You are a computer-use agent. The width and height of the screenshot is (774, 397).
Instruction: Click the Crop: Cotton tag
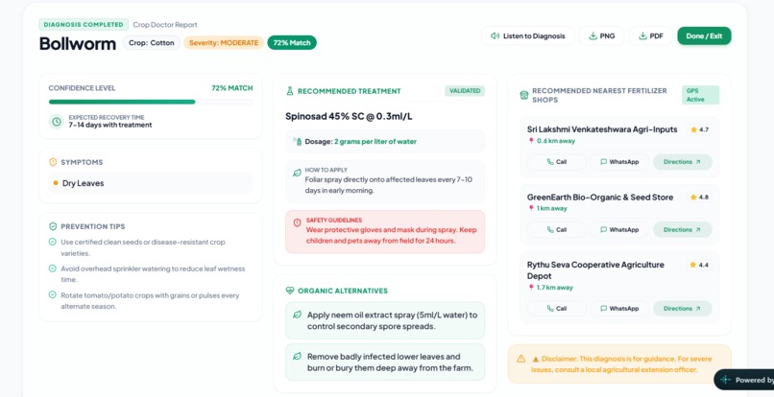click(152, 43)
